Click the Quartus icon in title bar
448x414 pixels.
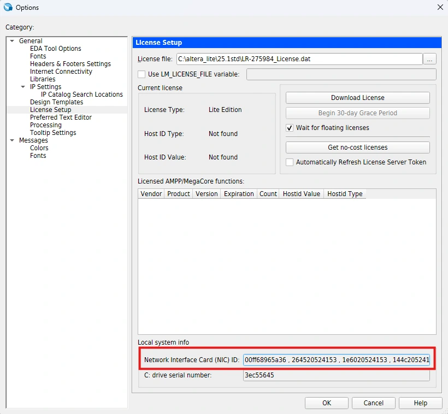click(8, 8)
